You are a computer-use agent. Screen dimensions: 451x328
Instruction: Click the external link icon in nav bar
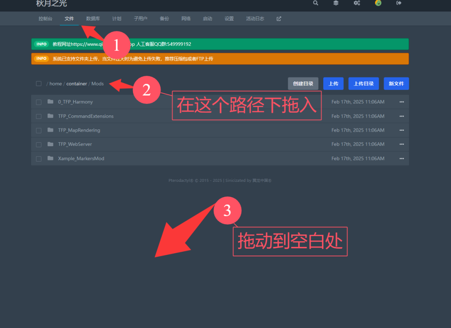pyautogui.click(x=279, y=19)
